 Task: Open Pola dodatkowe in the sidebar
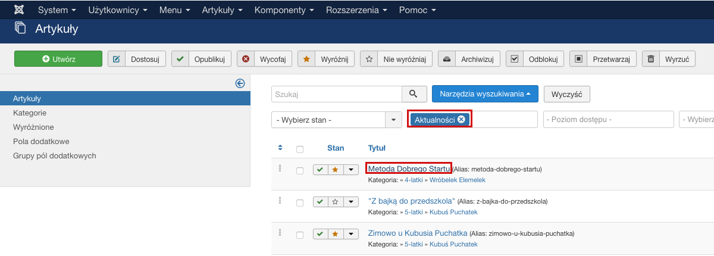(x=41, y=142)
